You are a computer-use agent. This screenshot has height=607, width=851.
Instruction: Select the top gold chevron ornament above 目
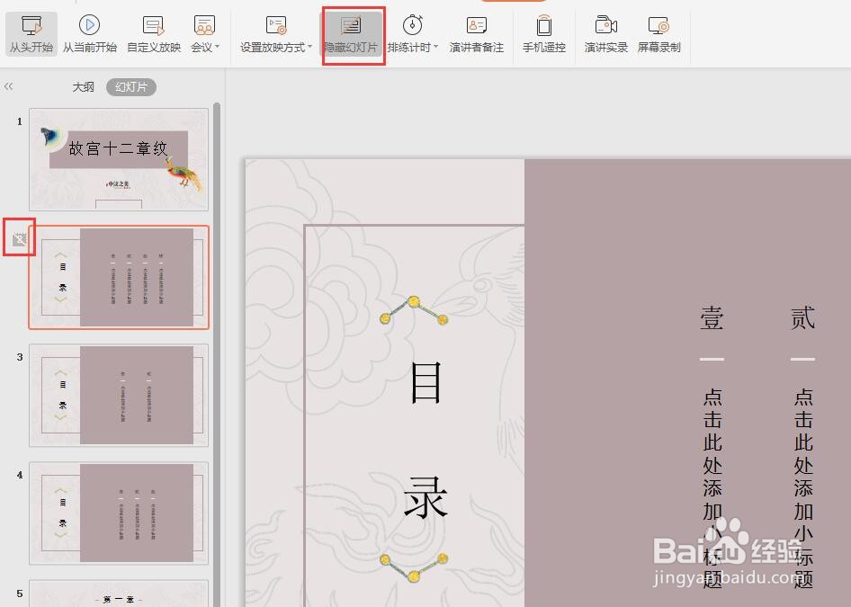click(x=414, y=311)
